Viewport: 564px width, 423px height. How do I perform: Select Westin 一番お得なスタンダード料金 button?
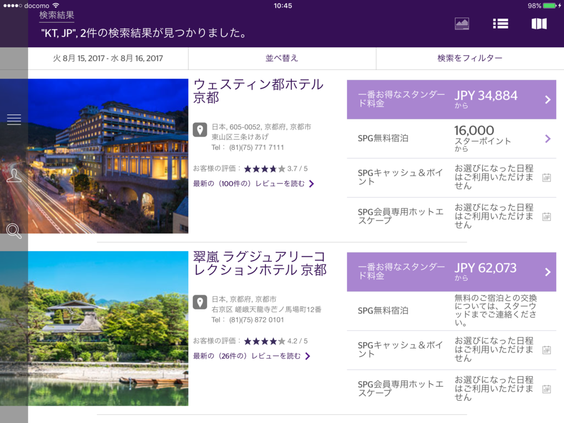pos(452,100)
